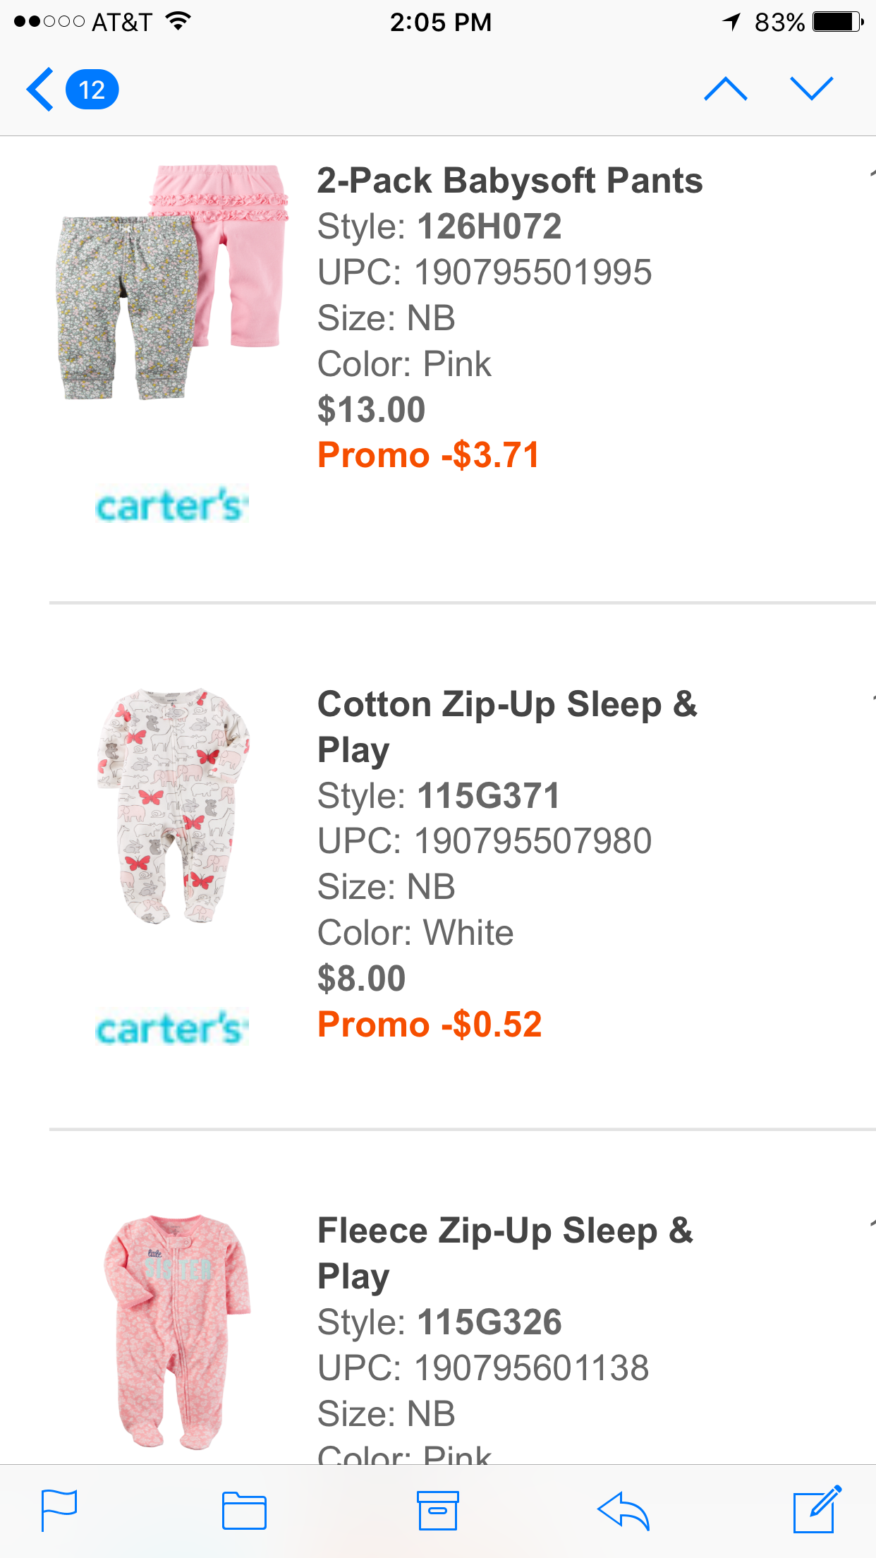Tap the back arrow to inbox
Viewport: 876px width, 1558px height.
[40, 90]
